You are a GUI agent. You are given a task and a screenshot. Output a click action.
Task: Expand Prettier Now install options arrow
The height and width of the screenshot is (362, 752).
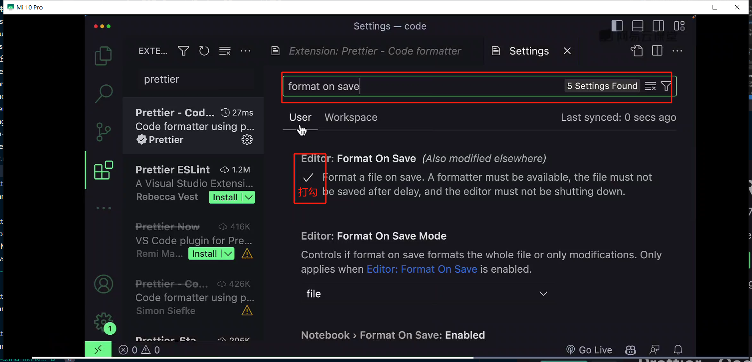click(x=228, y=254)
